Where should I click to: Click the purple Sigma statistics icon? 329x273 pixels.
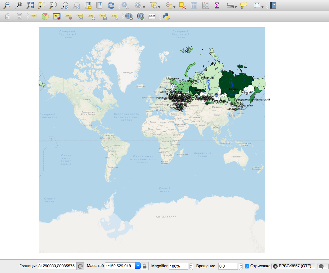[x=217, y=5]
